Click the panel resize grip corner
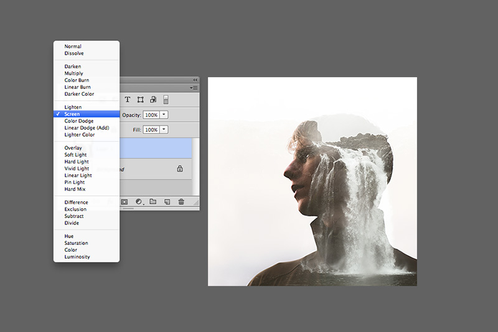Screen dimensions: 498x332 click(x=196, y=202)
